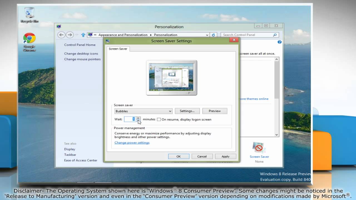Image resolution: width=356 pixels, height=200 pixels.
Task: Open the Google Chrome desktop shortcut
Action: tap(29, 42)
